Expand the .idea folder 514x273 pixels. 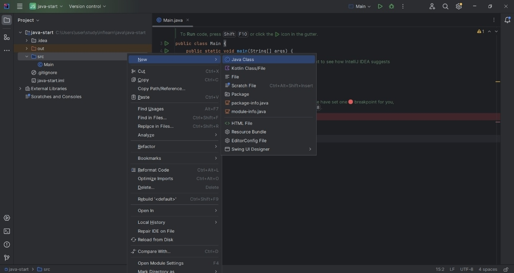[x=27, y=40]
